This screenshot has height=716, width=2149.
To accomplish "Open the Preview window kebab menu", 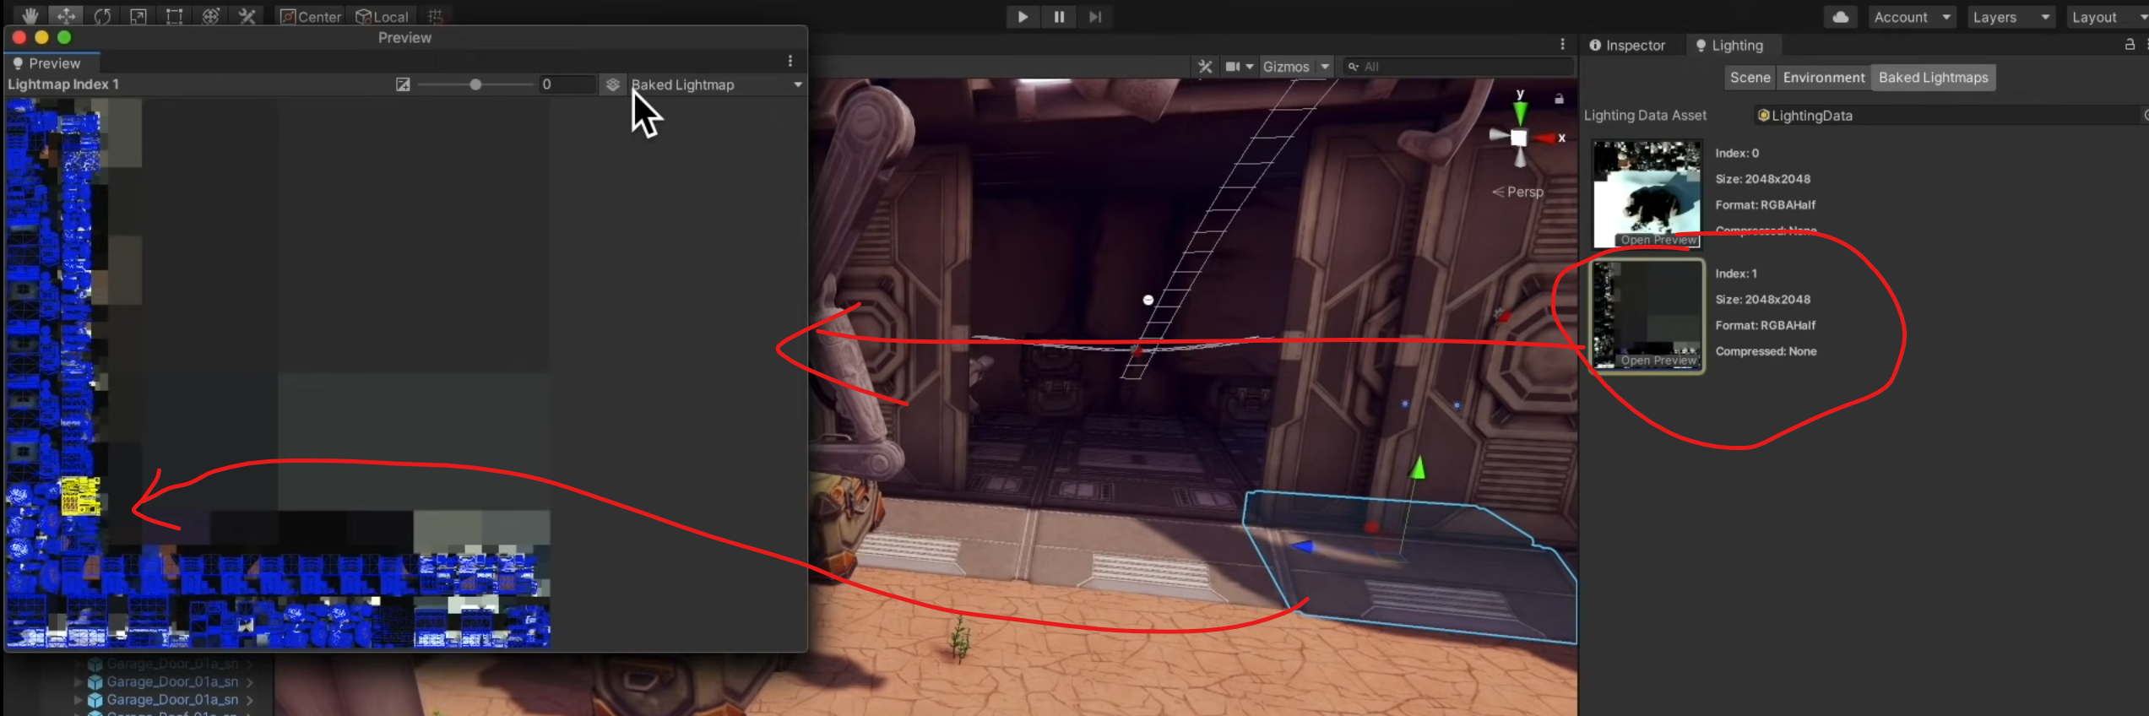I will (x=790, y=61).
